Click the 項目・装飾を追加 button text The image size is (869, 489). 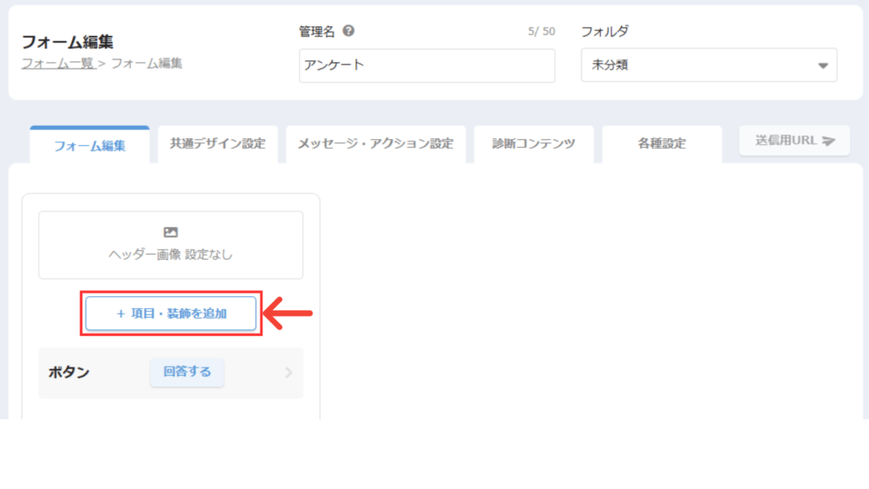pos(179,314)
